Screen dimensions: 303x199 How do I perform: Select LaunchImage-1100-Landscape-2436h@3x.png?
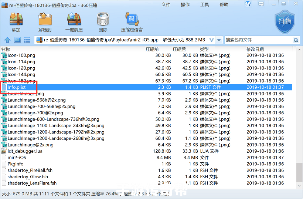[x=56, y=125]
